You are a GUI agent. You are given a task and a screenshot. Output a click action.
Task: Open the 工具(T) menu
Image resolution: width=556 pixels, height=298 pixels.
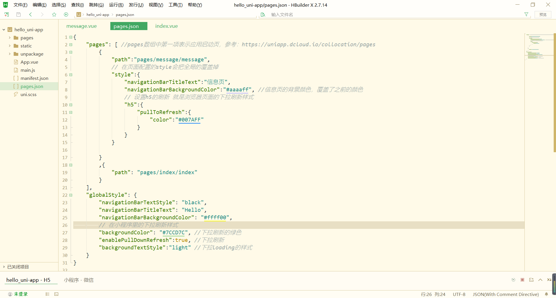[x=175, y=5]
